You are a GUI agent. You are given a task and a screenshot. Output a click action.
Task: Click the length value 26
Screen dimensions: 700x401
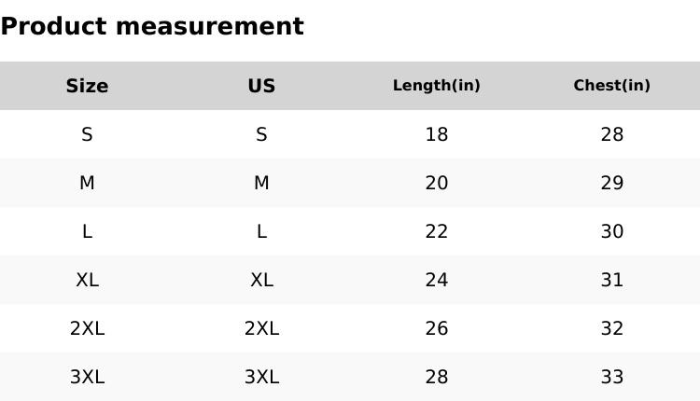click(436, 328)
